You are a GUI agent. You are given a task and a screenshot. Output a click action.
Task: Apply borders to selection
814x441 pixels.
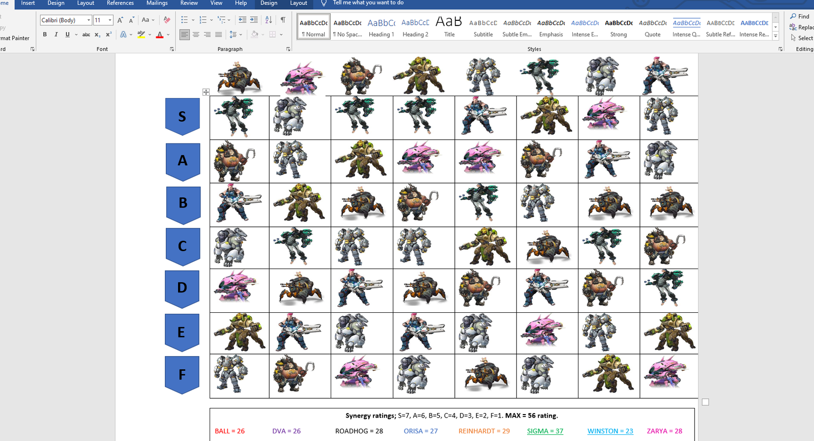(x=272, y=35)
